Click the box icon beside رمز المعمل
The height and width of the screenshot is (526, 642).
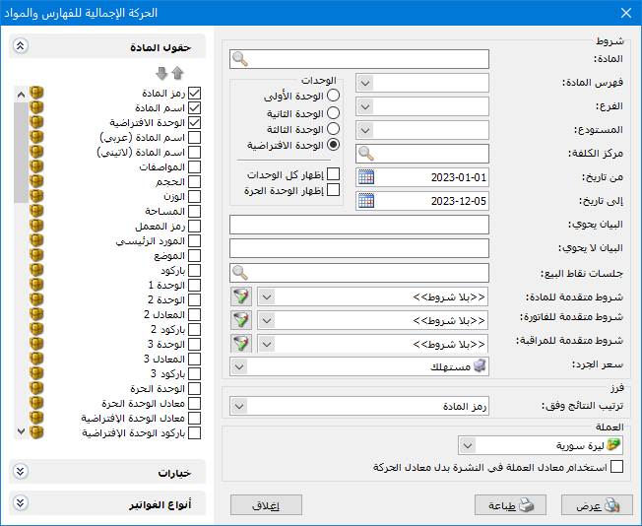point(36,226)
